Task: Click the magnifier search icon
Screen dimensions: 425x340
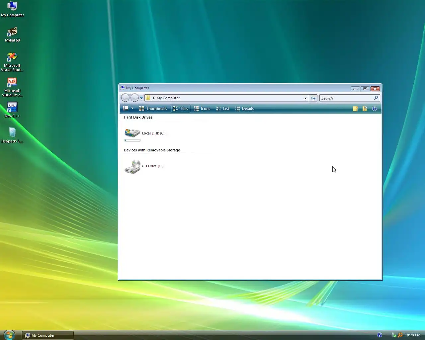Action: pos(376,98)
